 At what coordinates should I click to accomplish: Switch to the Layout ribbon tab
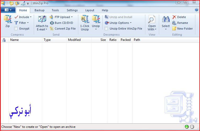90,10
